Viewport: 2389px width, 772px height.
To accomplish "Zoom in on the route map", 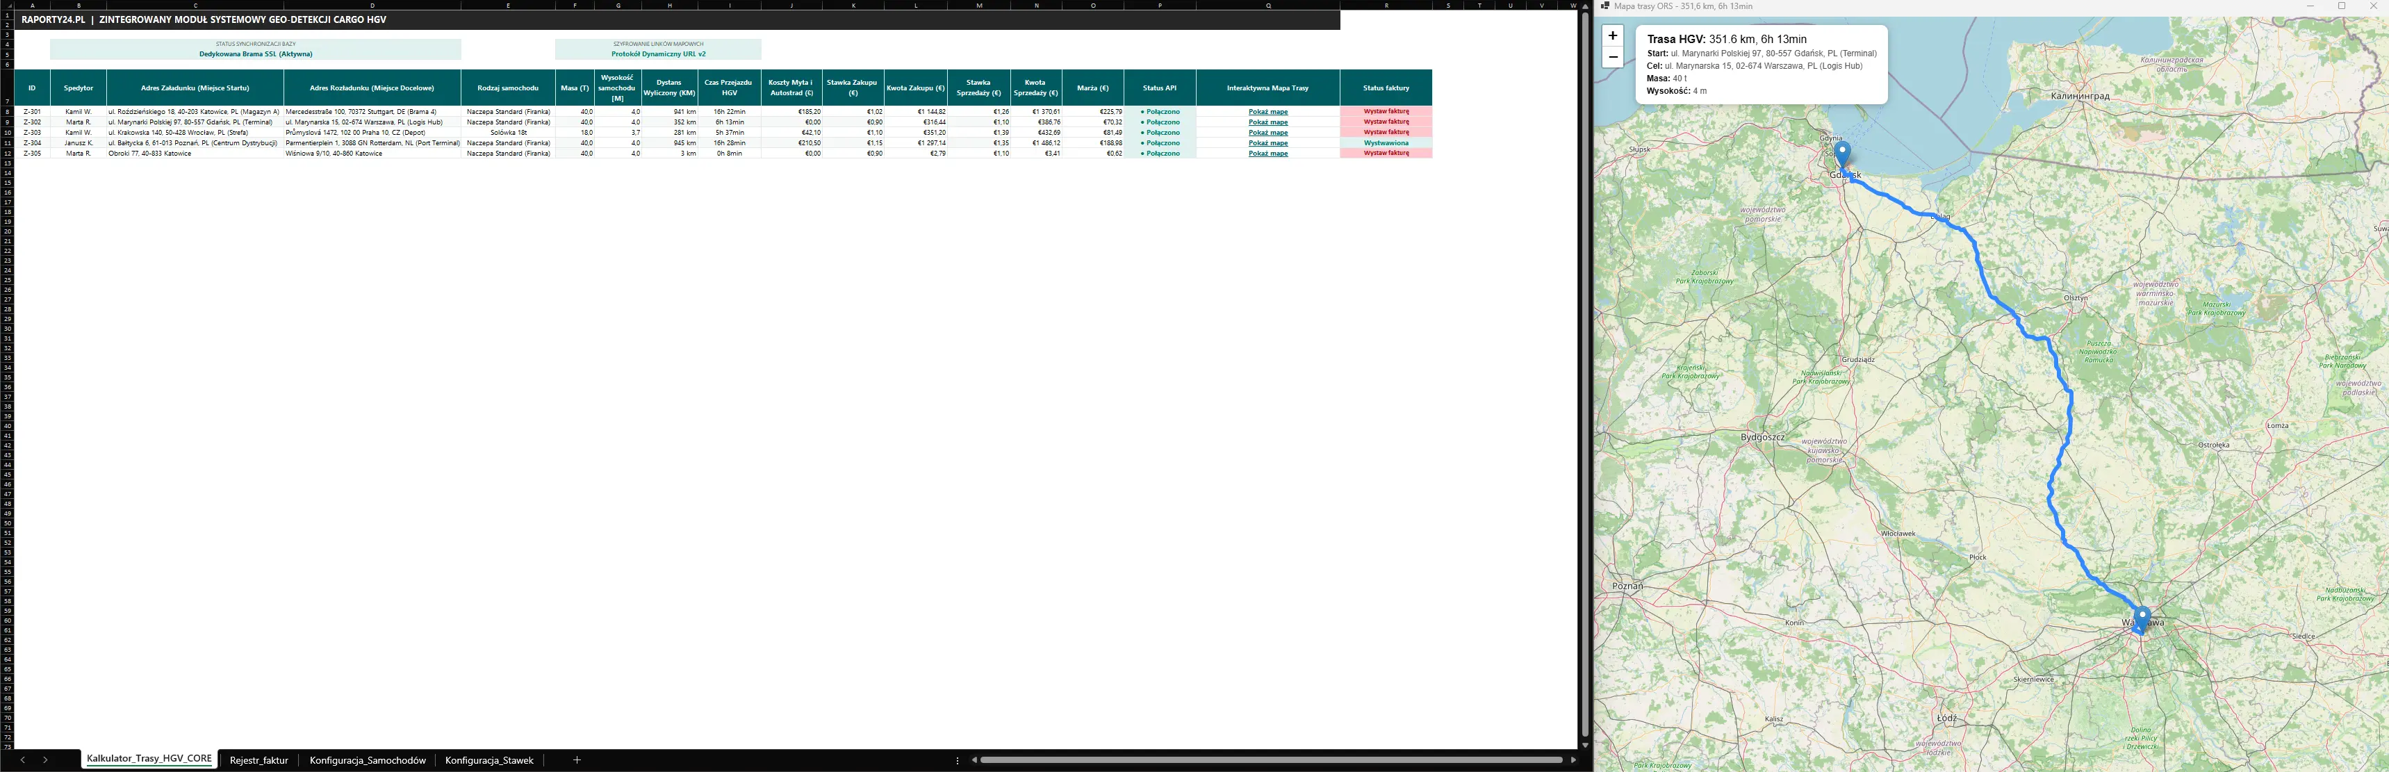I will [x=1613, y=36].
